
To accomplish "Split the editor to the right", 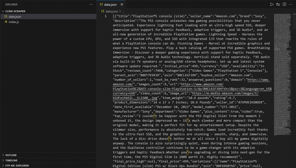I will coord(284,4).
